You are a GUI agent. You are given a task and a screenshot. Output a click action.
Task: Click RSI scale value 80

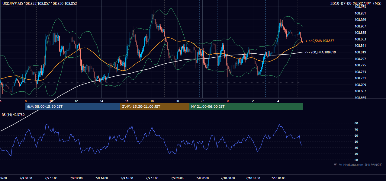coord(356,123)
